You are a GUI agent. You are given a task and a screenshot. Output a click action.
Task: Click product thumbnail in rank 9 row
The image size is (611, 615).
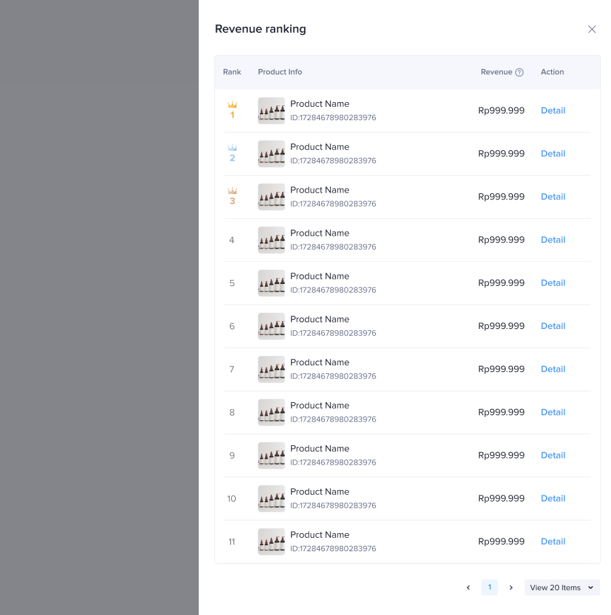click(271, 455)
